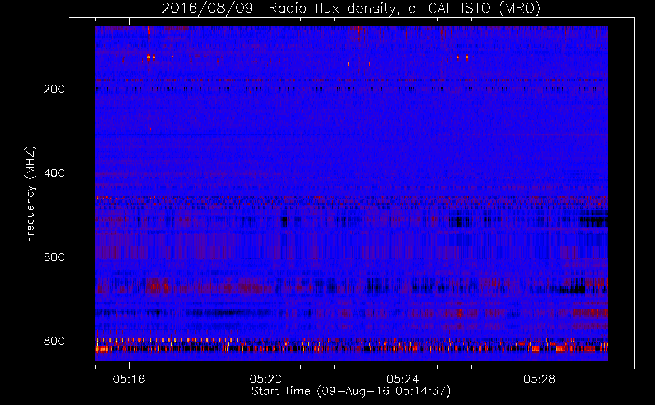Click the 'Start Time (09-Aug-16 05:14:37)' label

351,391
